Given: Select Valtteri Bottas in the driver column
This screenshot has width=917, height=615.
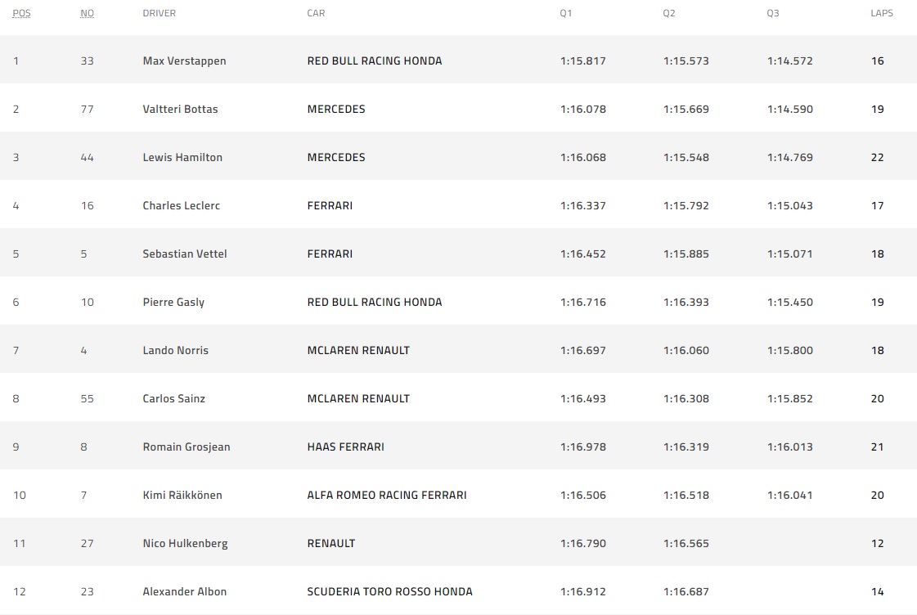Looking at the screenshot, I should 180,109.
